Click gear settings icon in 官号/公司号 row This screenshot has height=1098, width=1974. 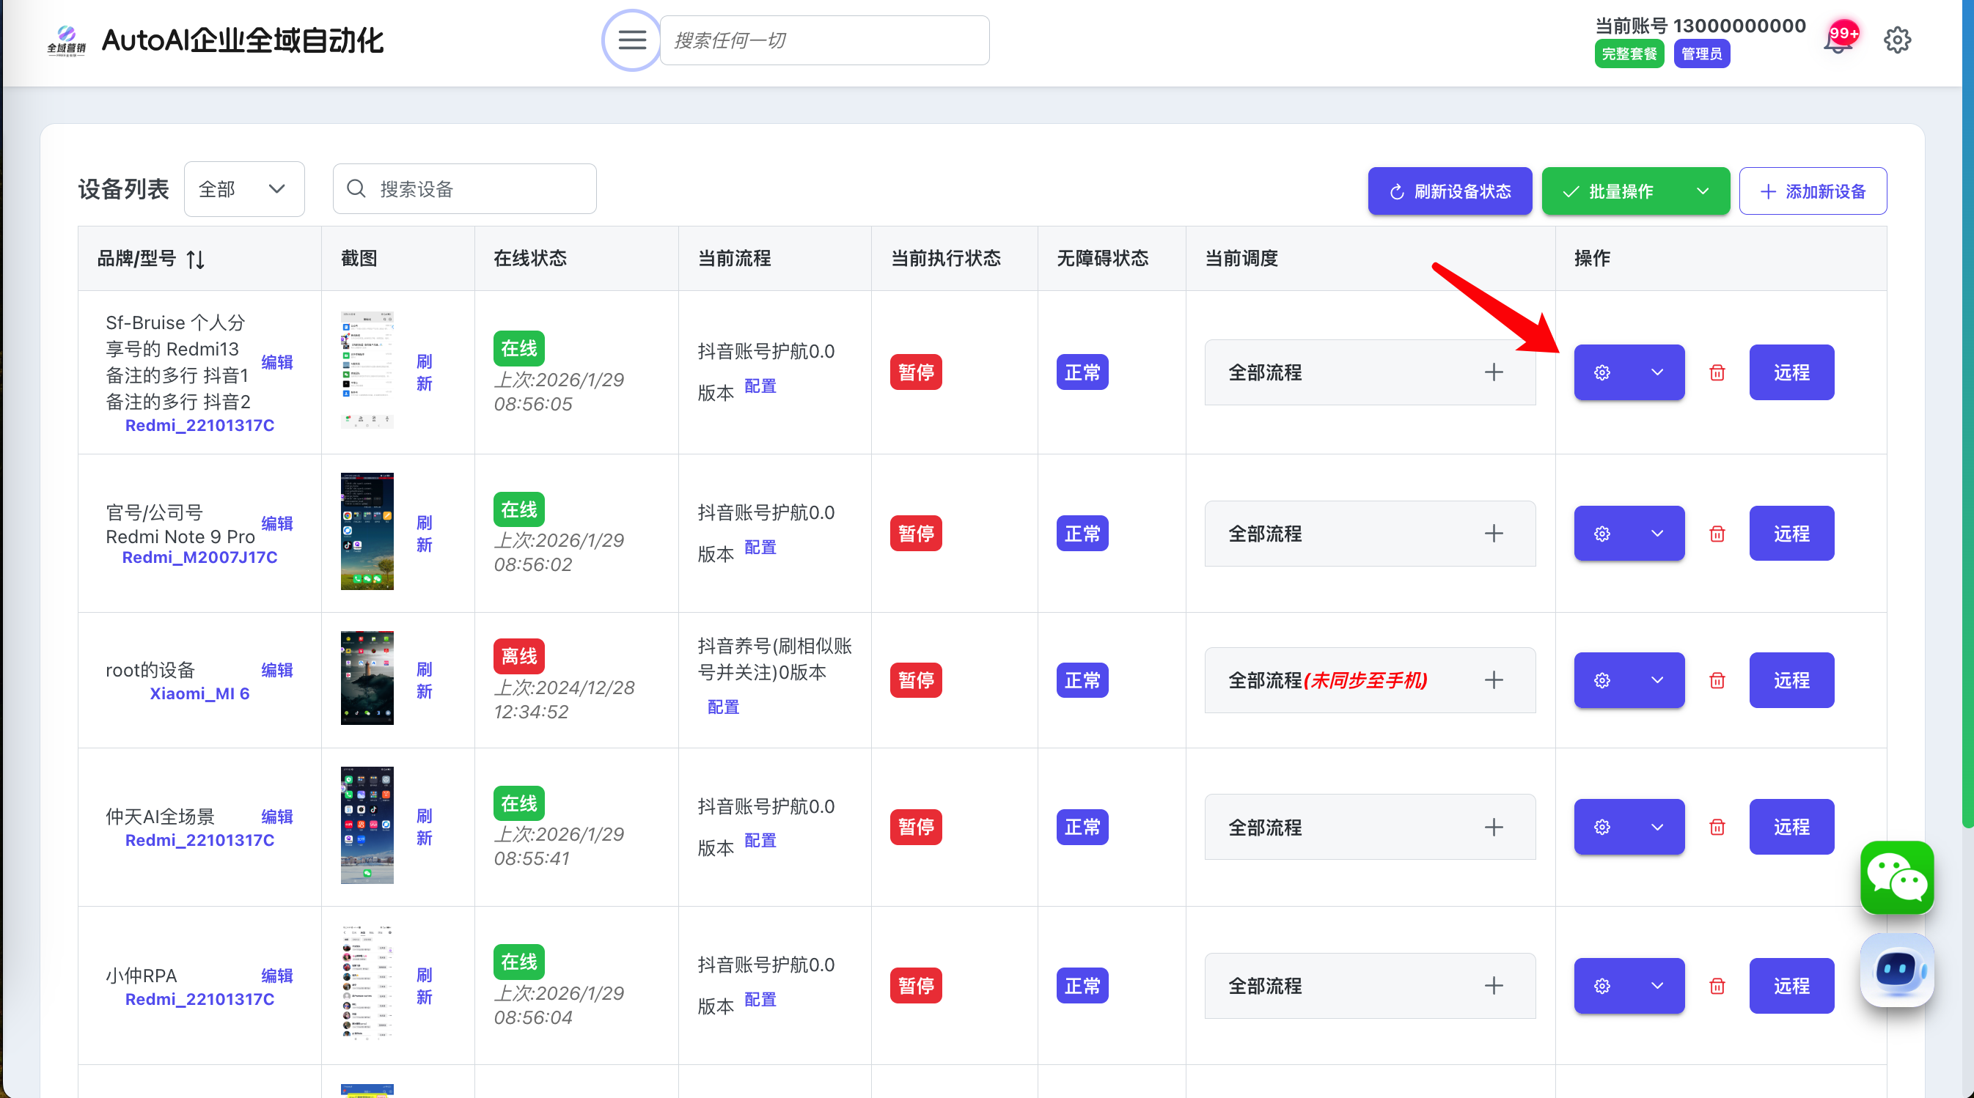click(x=1601, y=534)
